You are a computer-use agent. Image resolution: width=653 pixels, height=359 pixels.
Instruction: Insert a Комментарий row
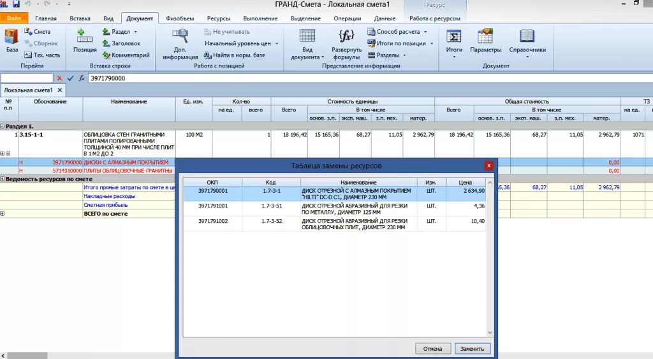pyautogui.click(x=126, y=55)
